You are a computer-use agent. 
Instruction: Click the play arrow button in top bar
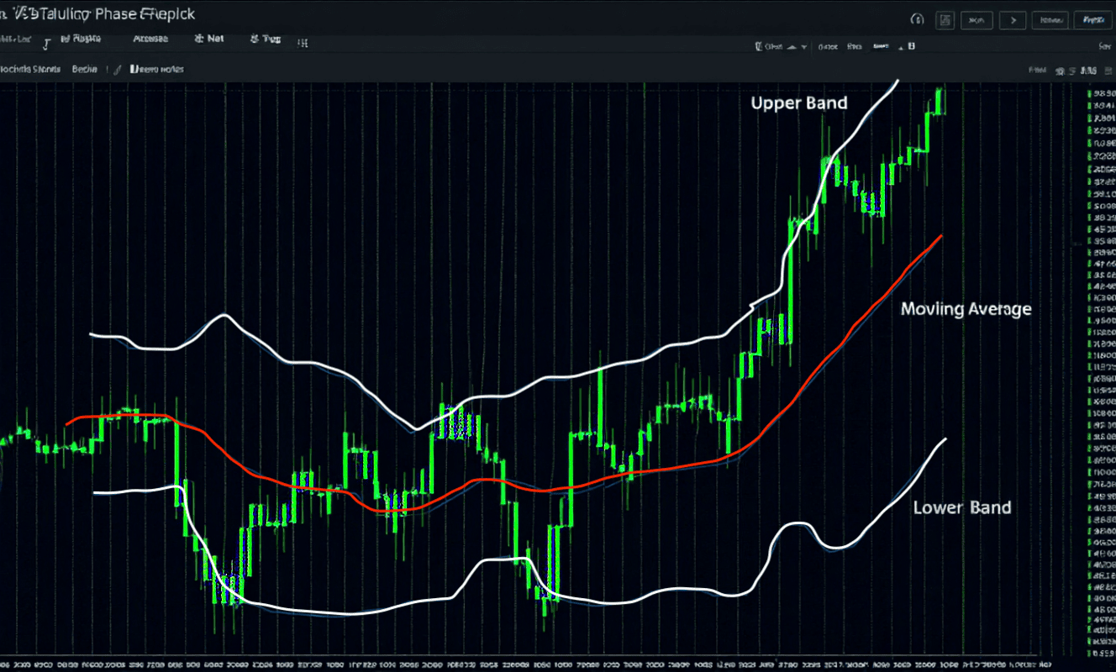(x=1013, y=19)
